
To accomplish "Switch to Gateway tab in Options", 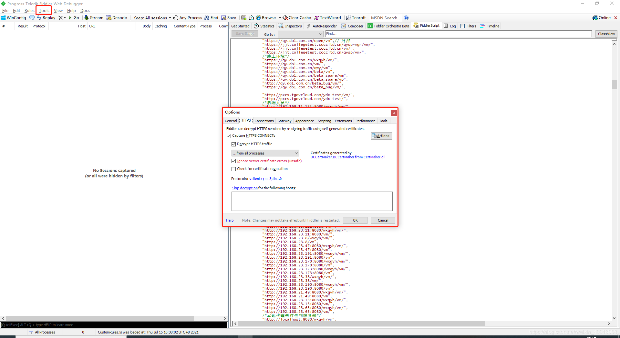I will [x=284, y=121].
